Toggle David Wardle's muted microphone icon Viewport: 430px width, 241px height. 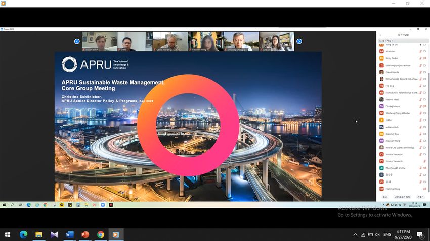420,72
